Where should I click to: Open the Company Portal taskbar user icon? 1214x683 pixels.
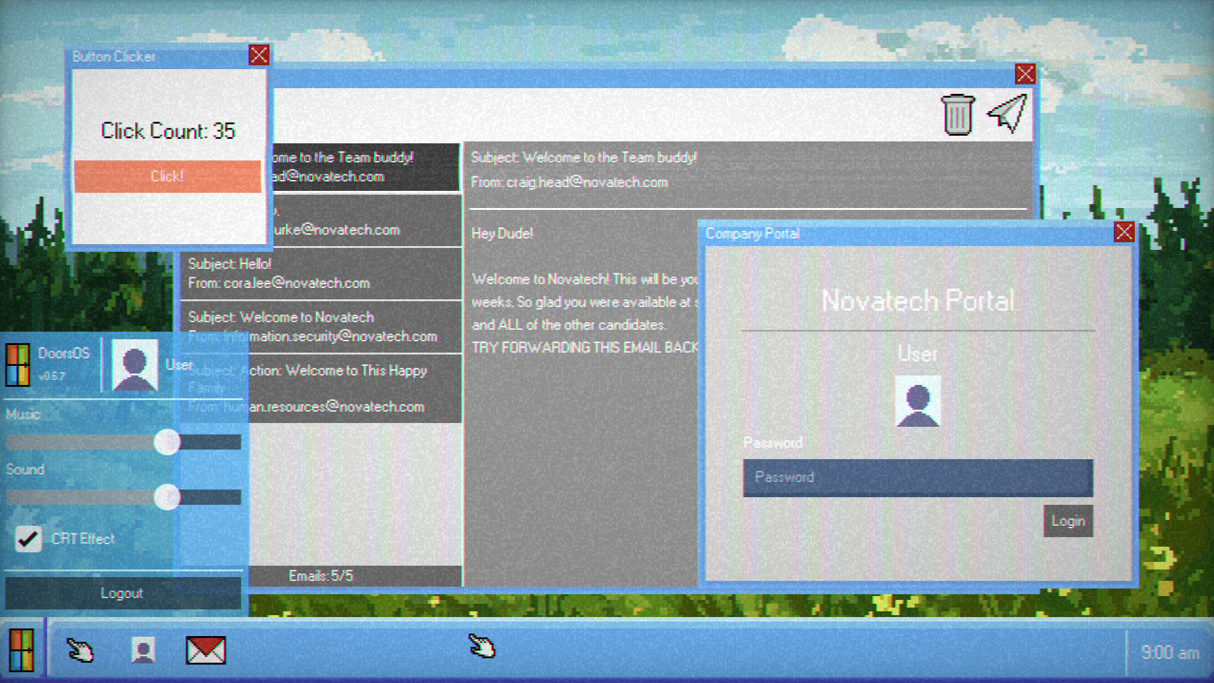point(143,650)
